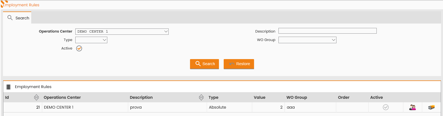The width and height of the screenshot is (443, 116).
Task: Click the columns icon beside Employment Rules
Action: coord(8,87)
